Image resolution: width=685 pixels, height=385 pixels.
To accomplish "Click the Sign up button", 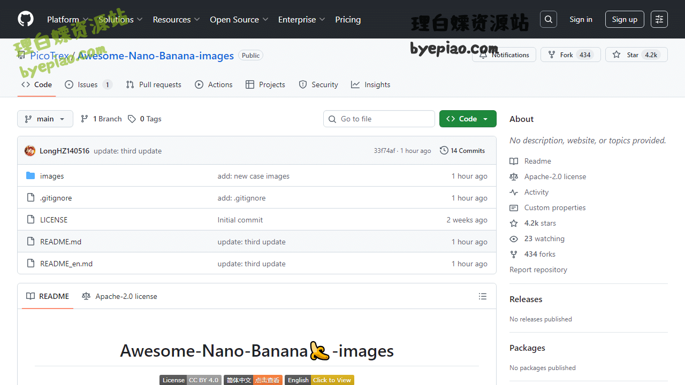I will pos(625,19).
